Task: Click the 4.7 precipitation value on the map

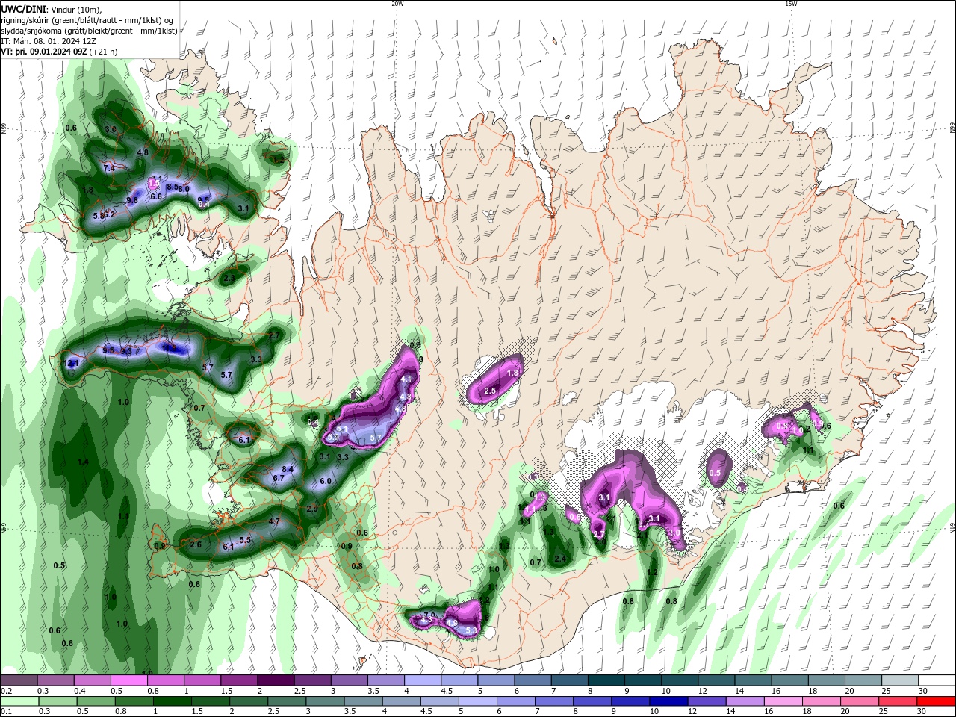Action: tap(274, 521)
